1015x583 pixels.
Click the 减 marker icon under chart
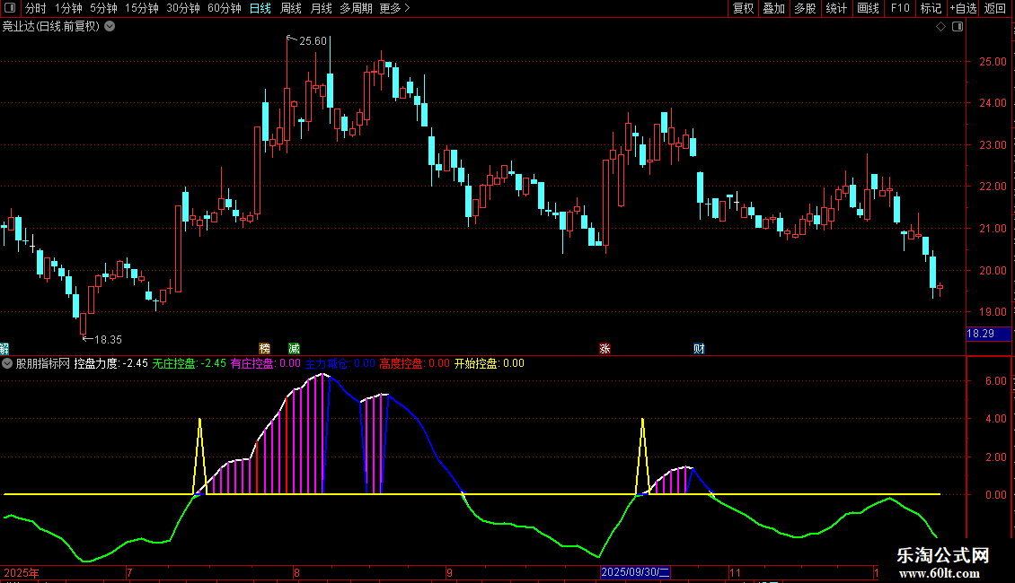pos(294,348)
